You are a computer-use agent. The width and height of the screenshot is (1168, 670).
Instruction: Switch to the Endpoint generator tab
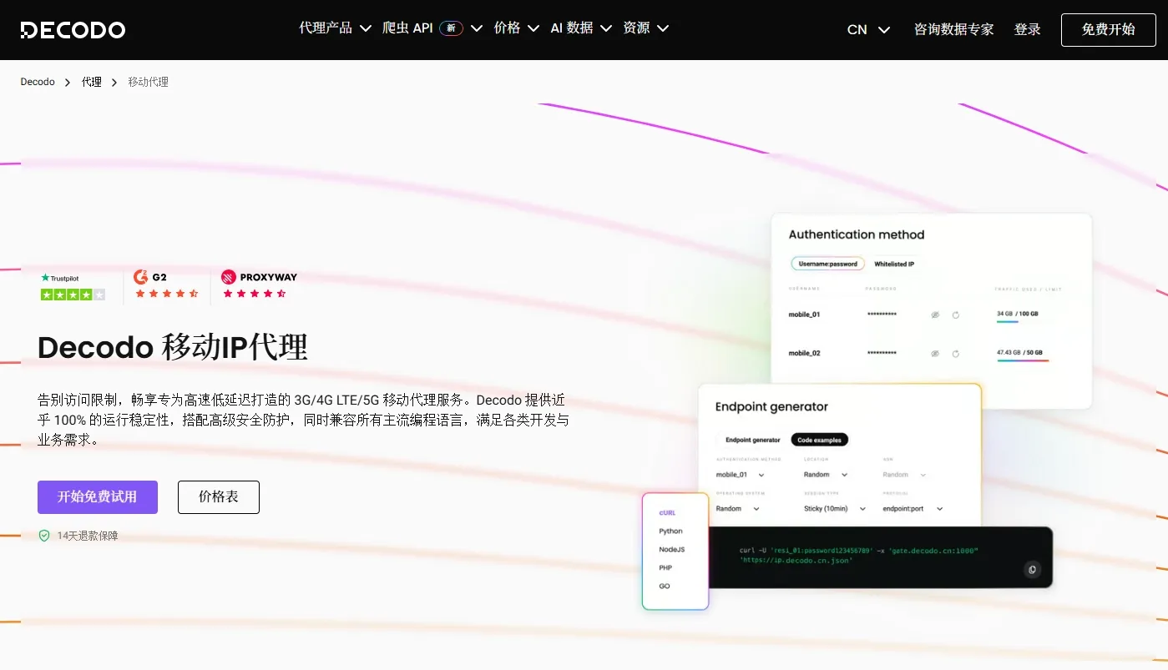click(x=752, y=440)
